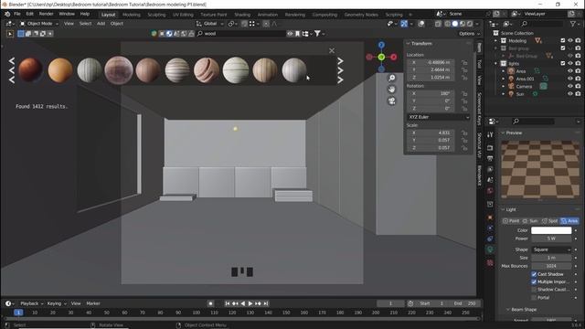Go to next material results page arrow
The image size is (585, 329).
click(x=340, y=70)
